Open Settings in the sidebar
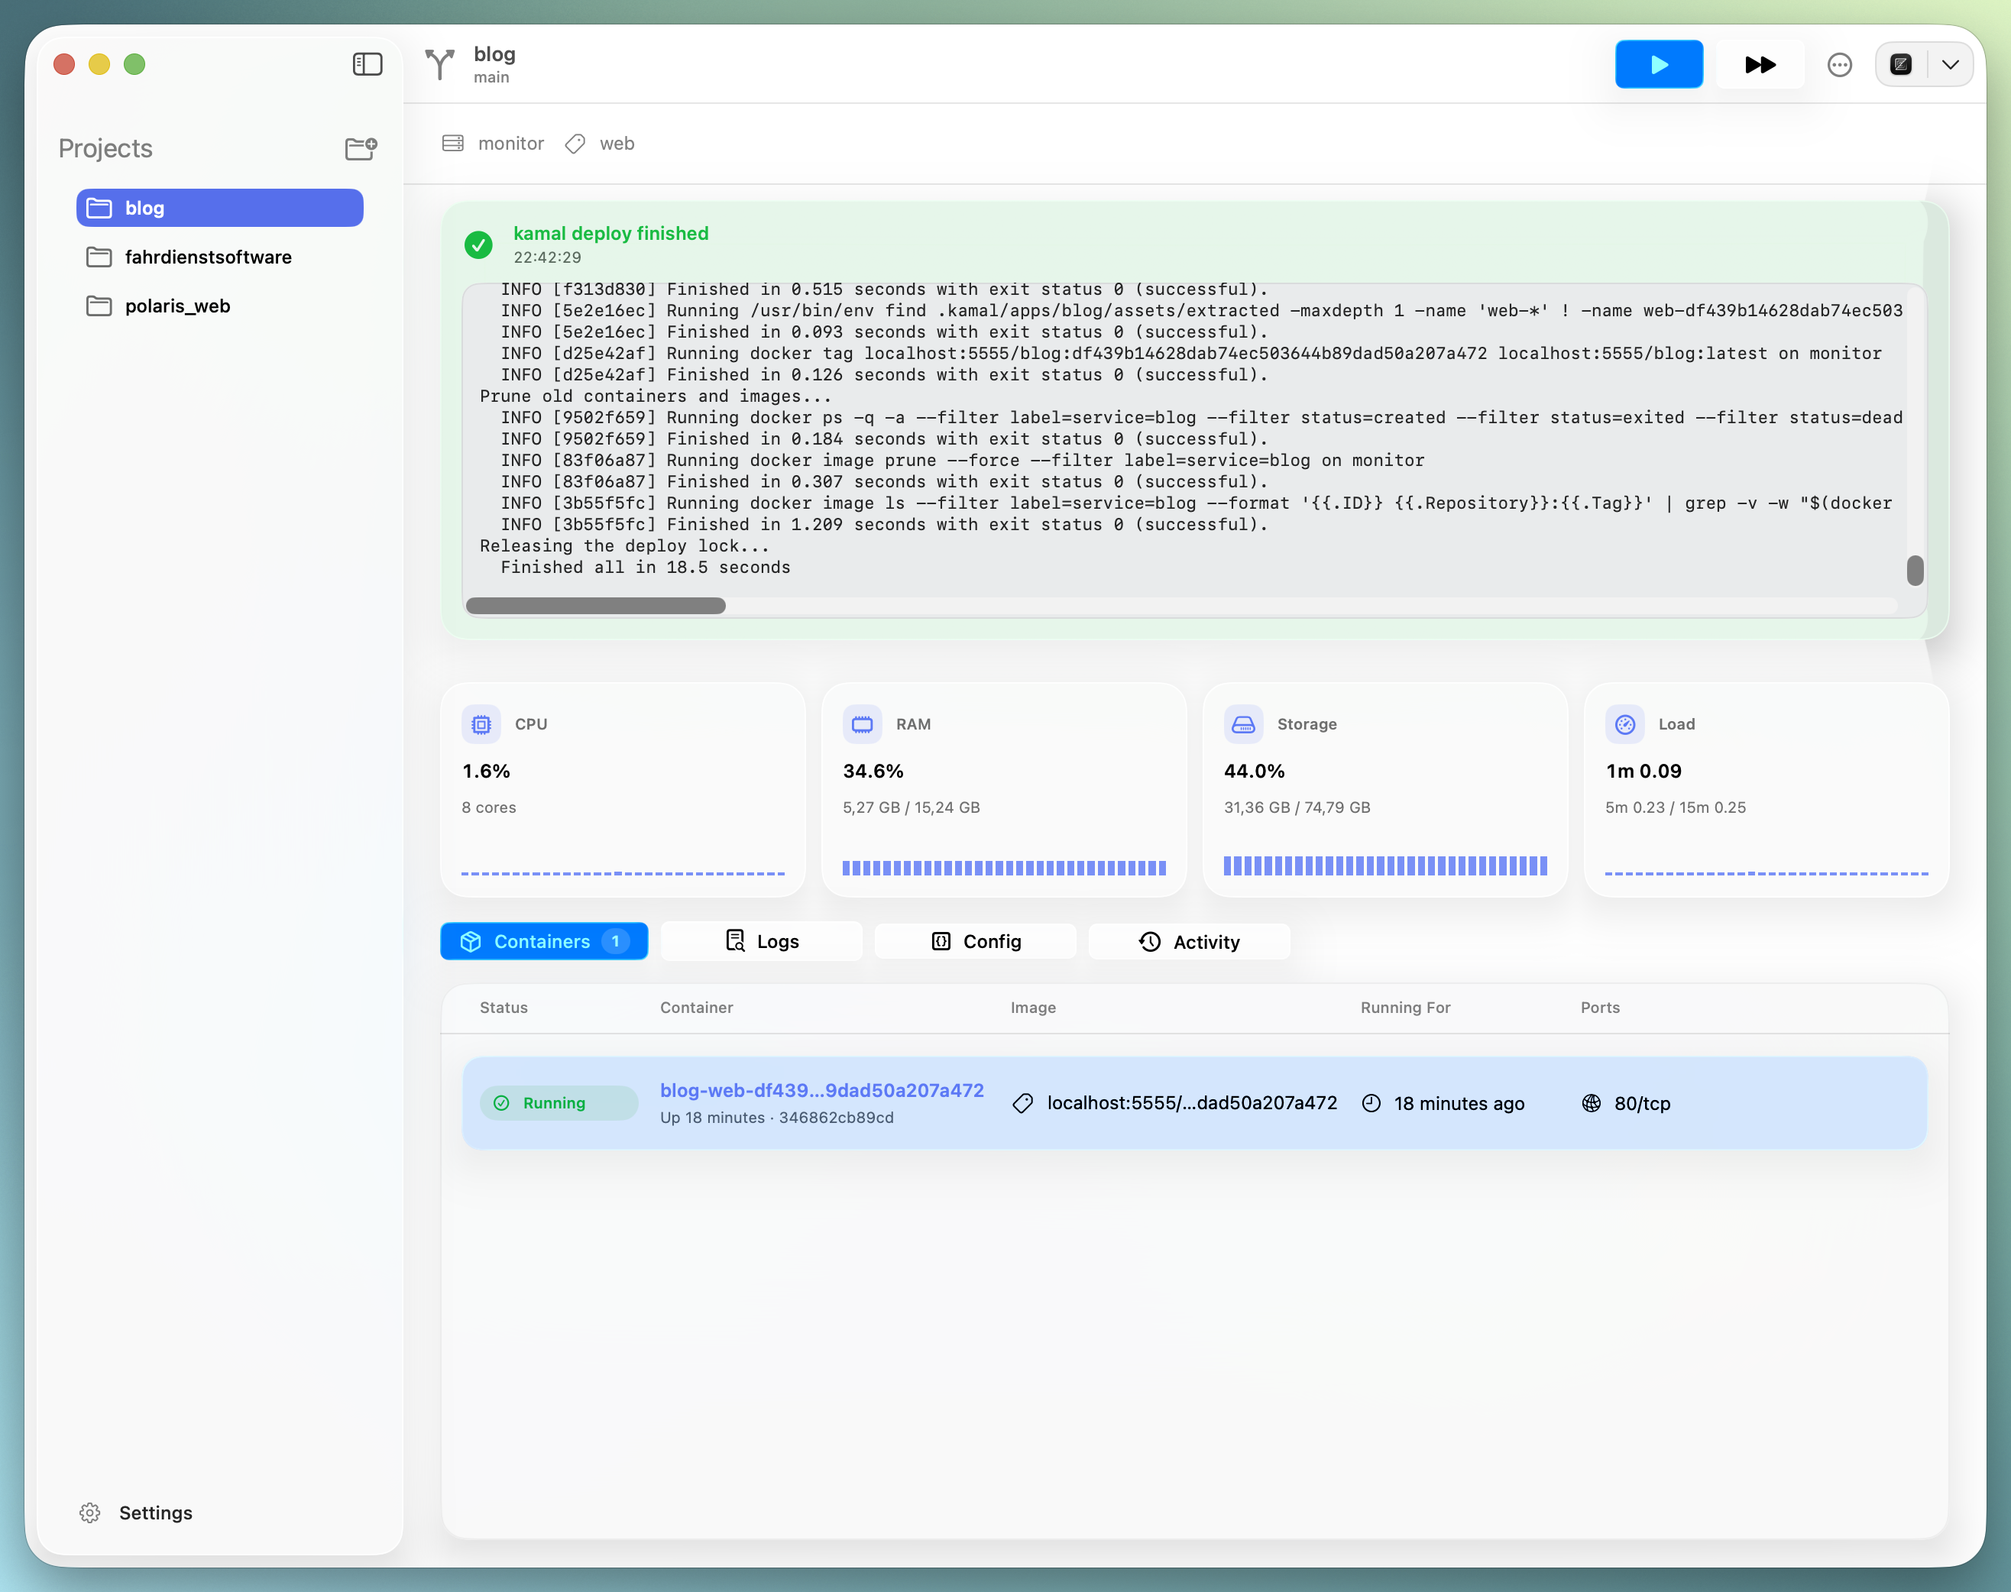Viewport: 2011px width, 1592px height. [x=136, y=1513]
